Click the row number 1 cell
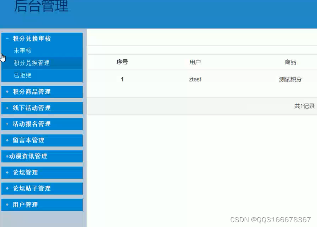This screenshot has height=227, width=317. (122, 79)
